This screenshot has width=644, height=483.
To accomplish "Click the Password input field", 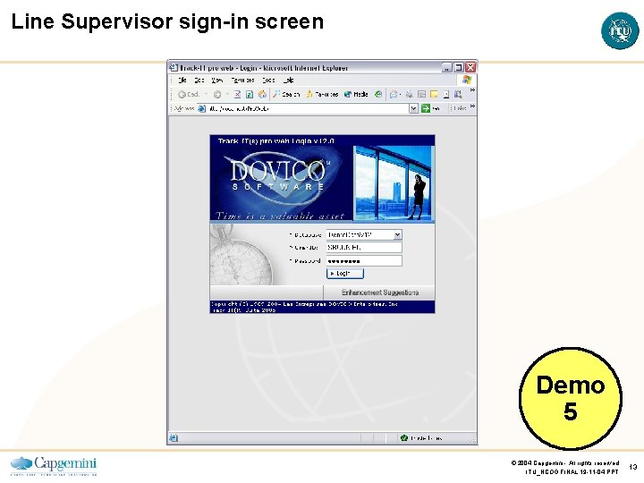I will point(364,261).
